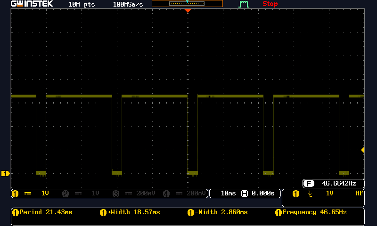377x226 pixels.
Task: Click the GW Instek logo
Action: coord(32,4)
